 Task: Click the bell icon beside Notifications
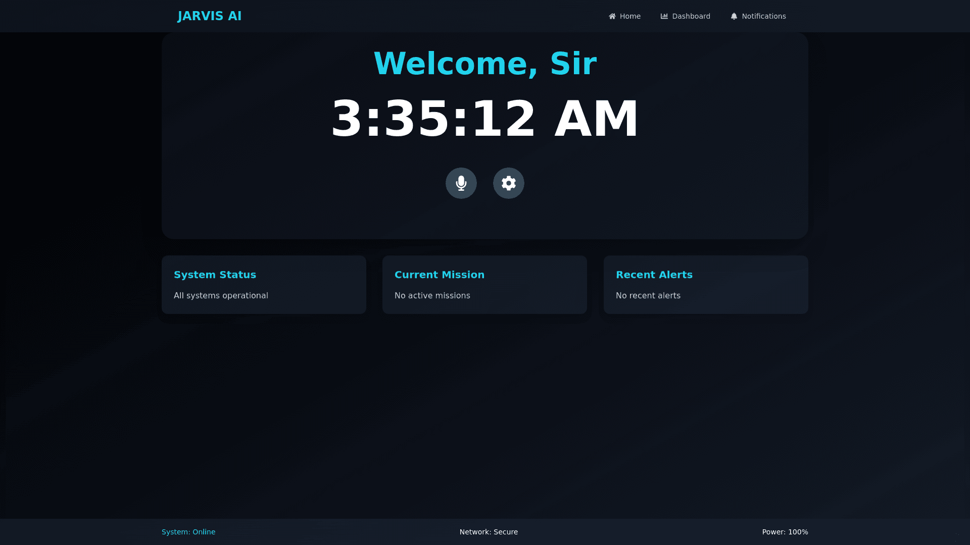coord(734,16)
